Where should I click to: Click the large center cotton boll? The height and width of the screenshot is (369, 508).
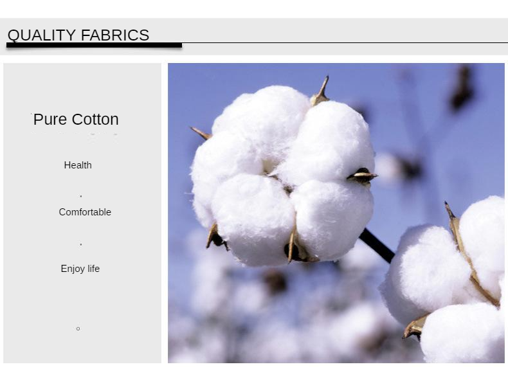[x=283, y=175]
